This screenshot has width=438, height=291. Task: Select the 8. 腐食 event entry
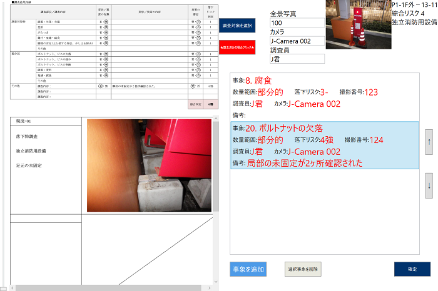(x=325, y=97)
